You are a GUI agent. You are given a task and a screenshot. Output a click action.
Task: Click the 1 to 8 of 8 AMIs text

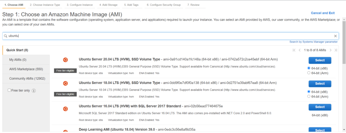tap(315, 50)
